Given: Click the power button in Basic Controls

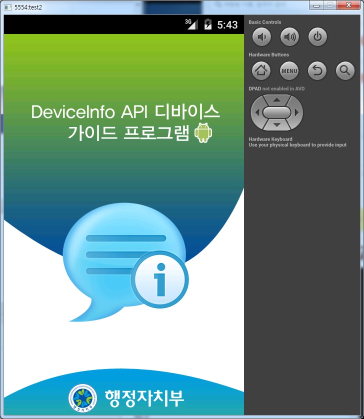Looking at the screenshot, I should 317,36.
